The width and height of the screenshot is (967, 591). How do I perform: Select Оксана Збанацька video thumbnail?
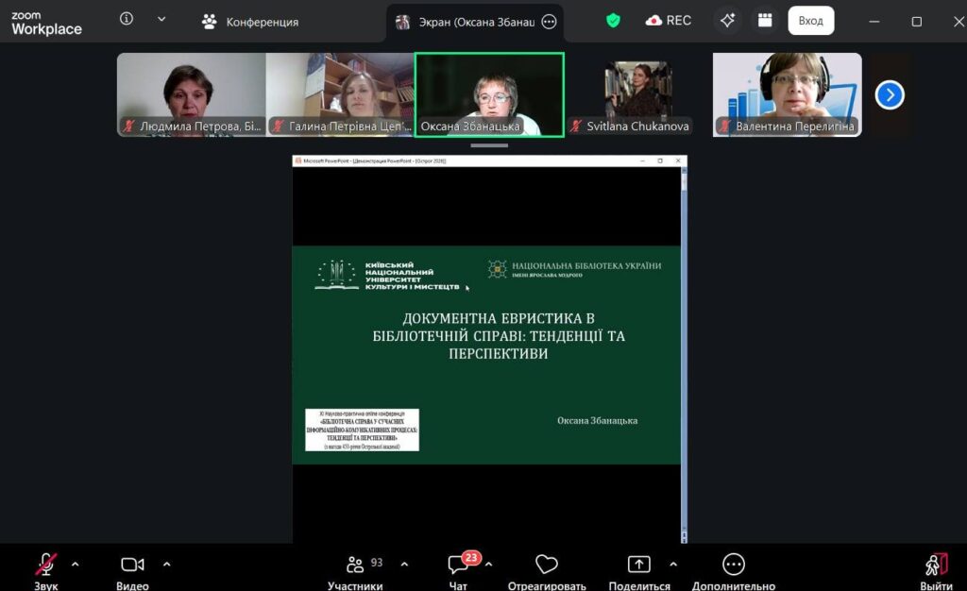tap(489, 94)
